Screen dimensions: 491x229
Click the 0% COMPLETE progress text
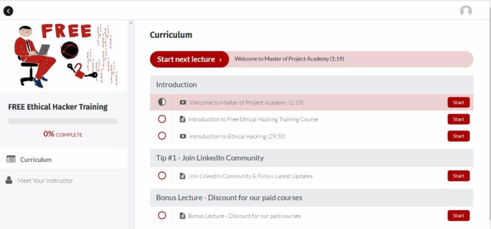tap(63, 134)
